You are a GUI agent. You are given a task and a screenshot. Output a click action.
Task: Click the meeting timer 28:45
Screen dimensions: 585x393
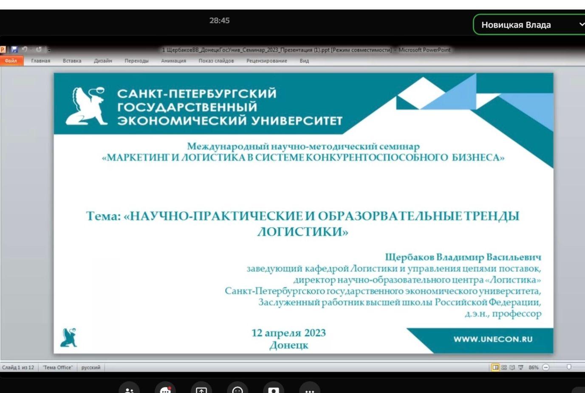[x=219, y=20]
